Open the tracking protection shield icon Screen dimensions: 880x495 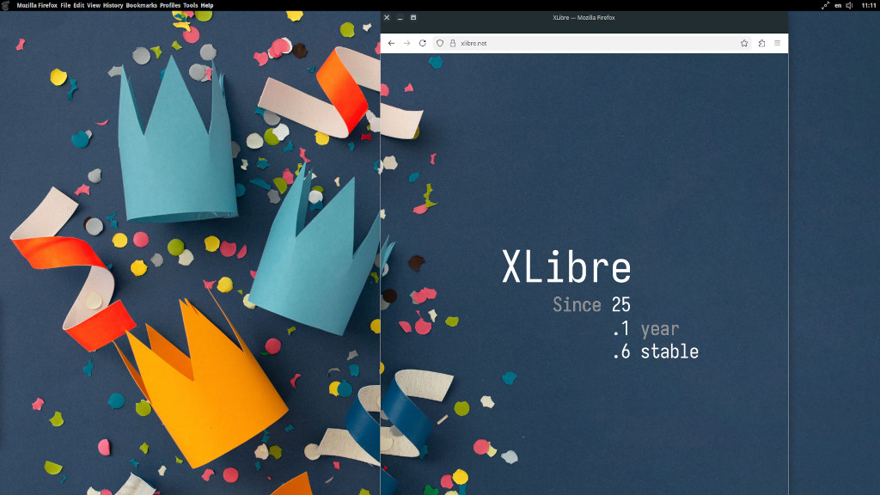(440, 43)
